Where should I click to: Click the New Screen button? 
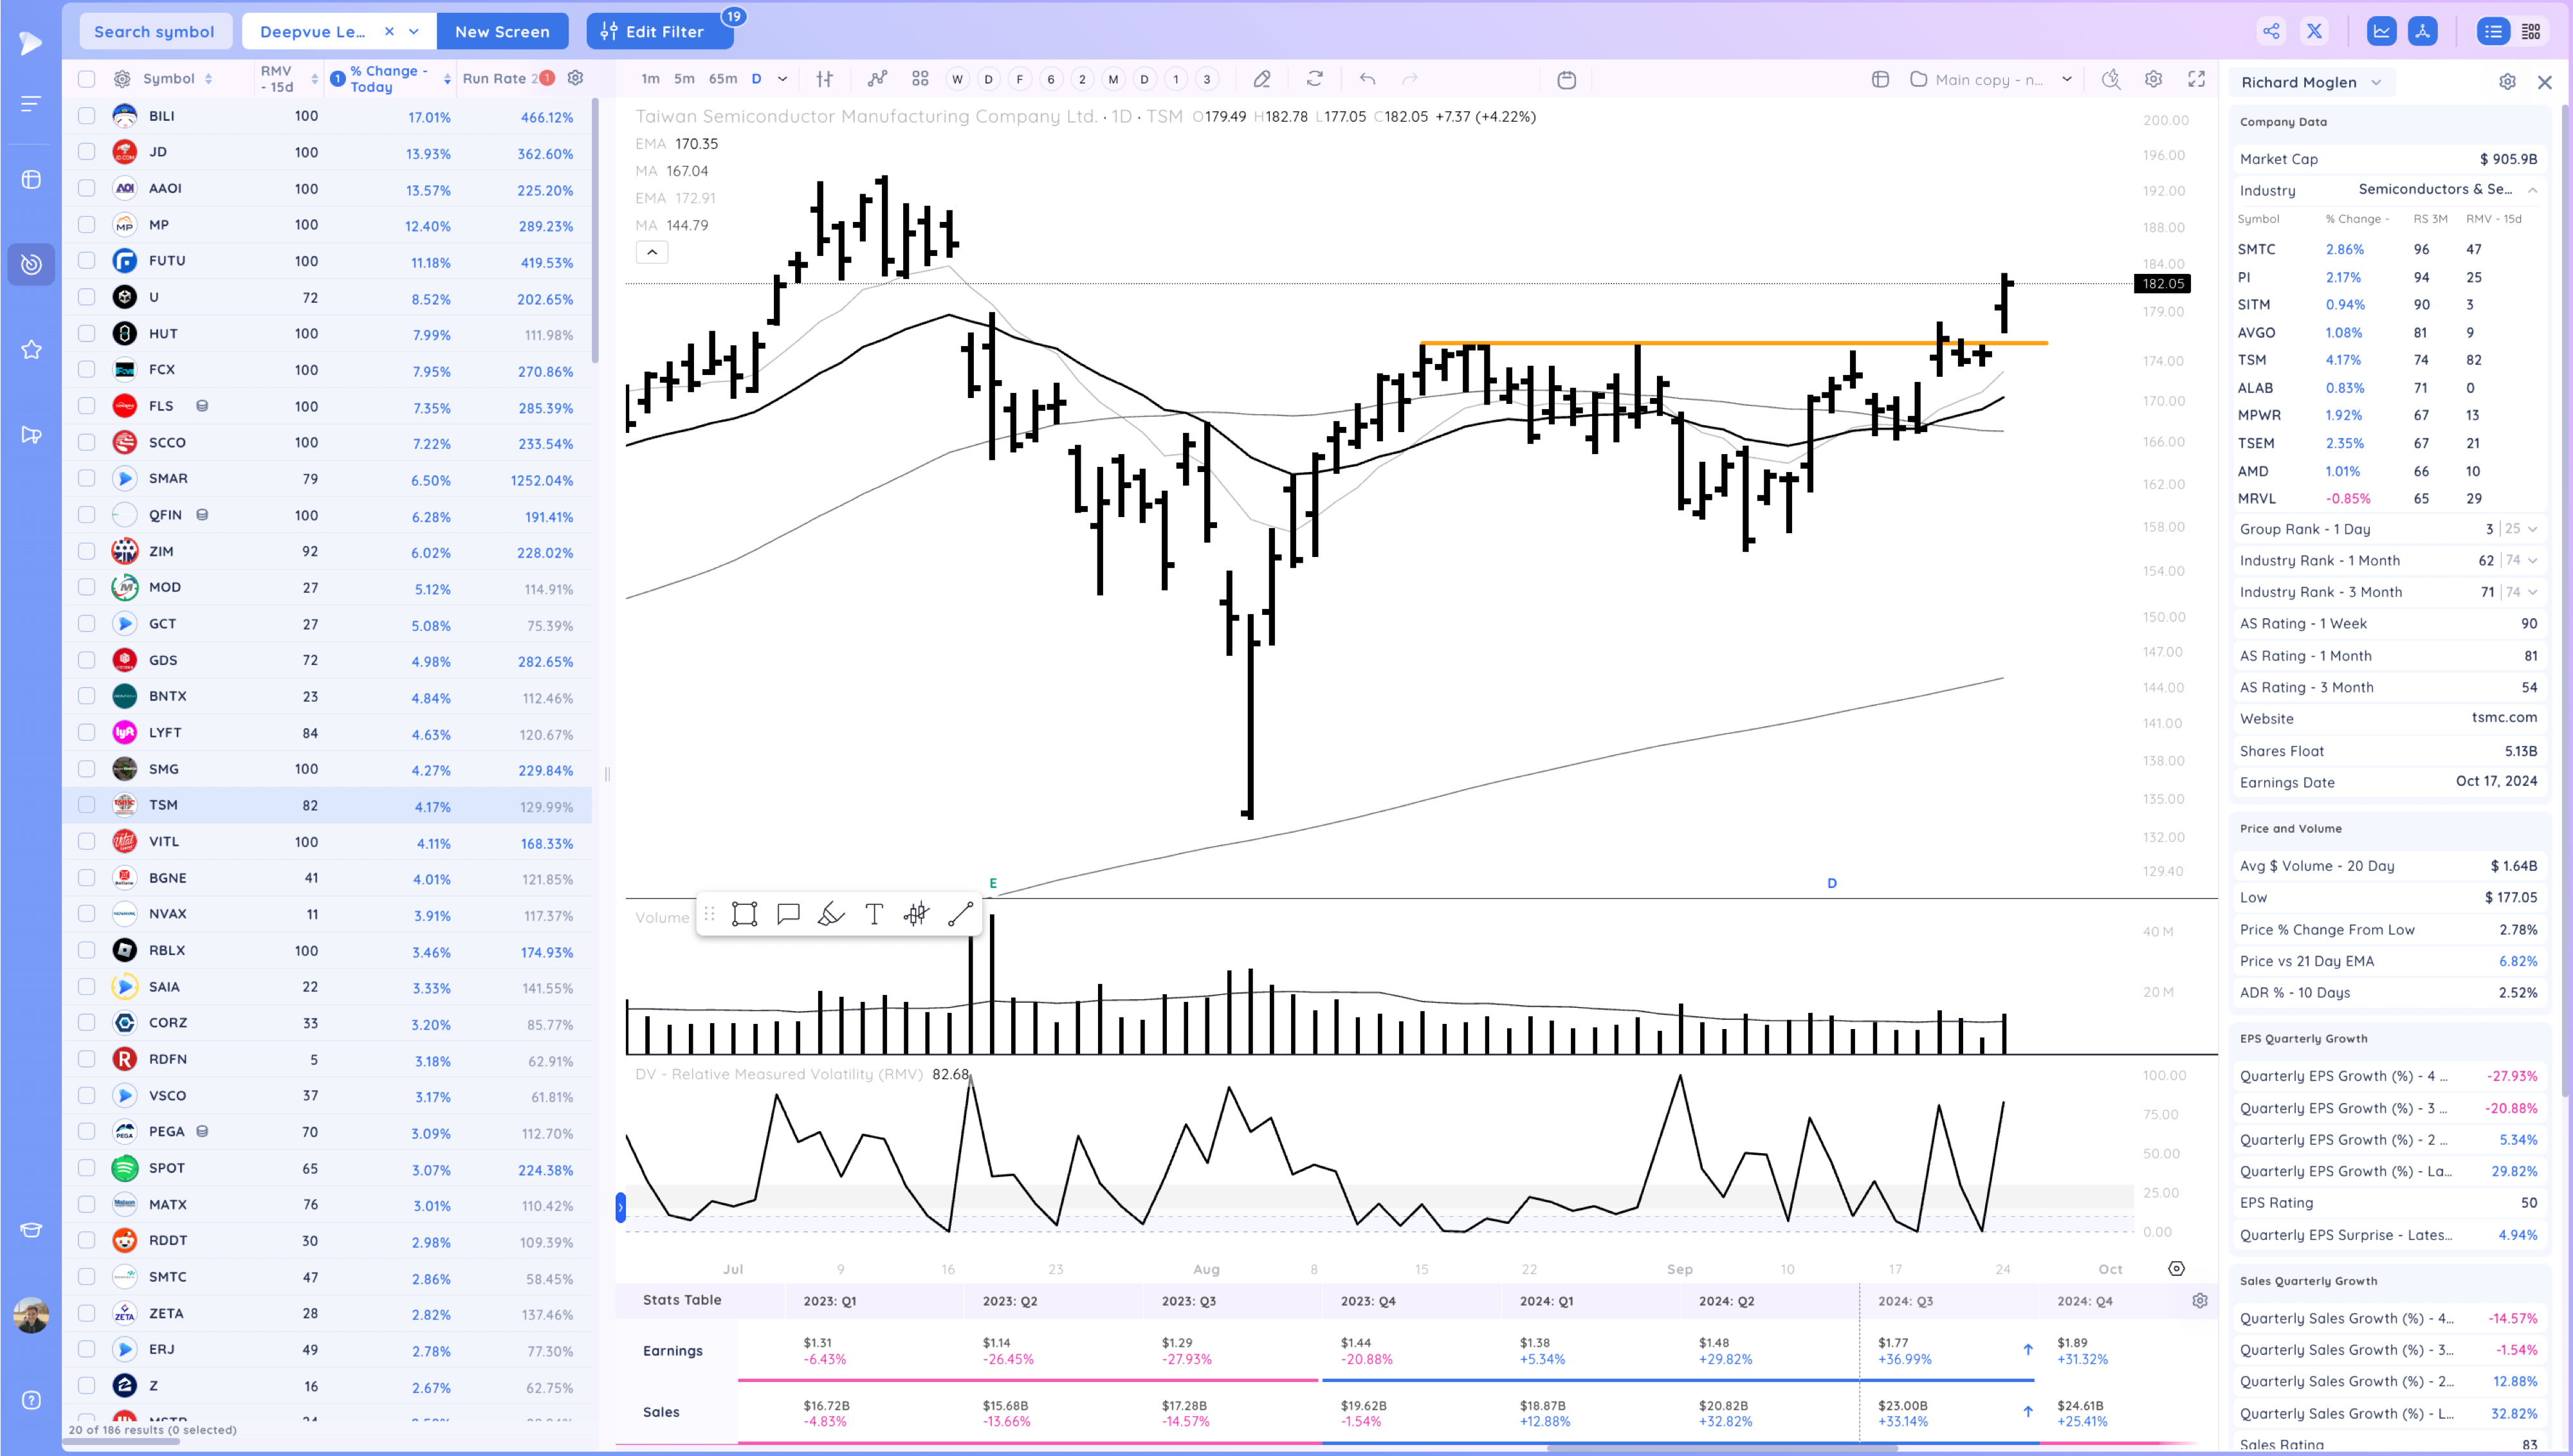coord(502,31)
